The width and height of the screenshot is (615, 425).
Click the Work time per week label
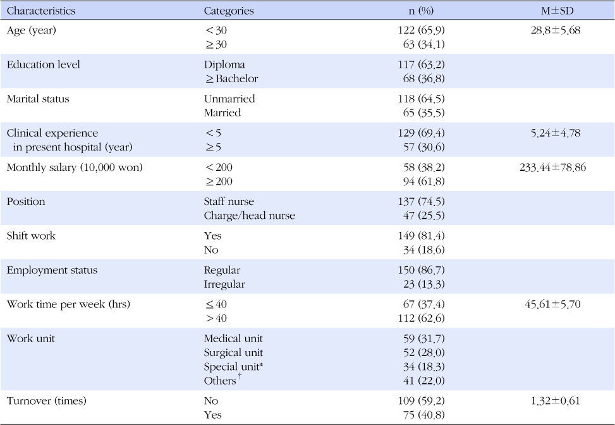(68, 304)
